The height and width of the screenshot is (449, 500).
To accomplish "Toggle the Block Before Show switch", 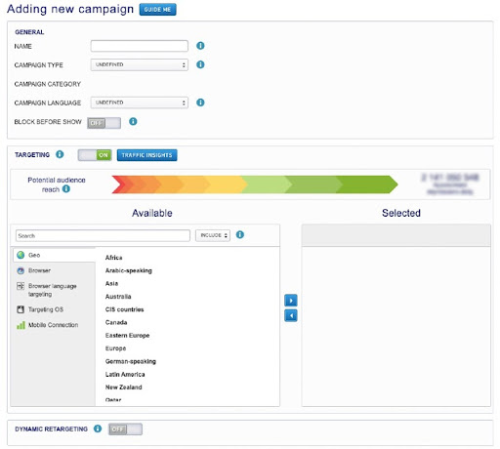I will tap(104, 123).
